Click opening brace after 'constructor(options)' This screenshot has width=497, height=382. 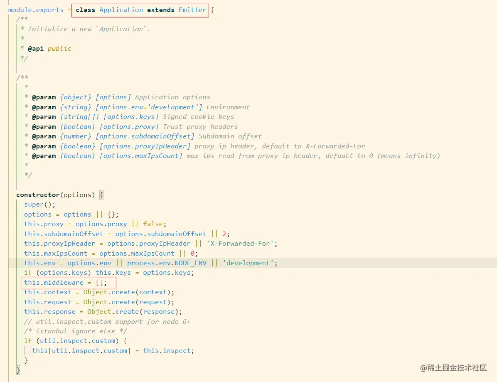[x=101, y=195]
